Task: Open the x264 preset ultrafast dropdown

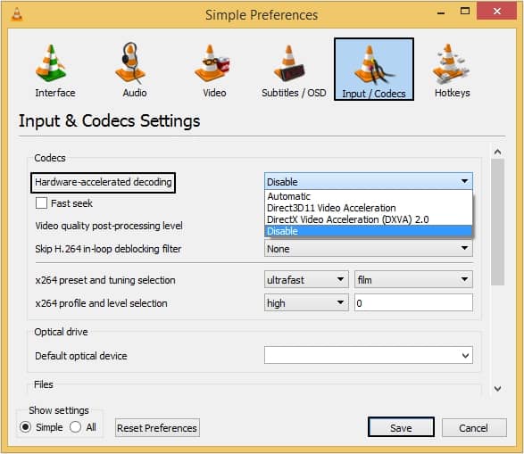Action: (306, 279)
